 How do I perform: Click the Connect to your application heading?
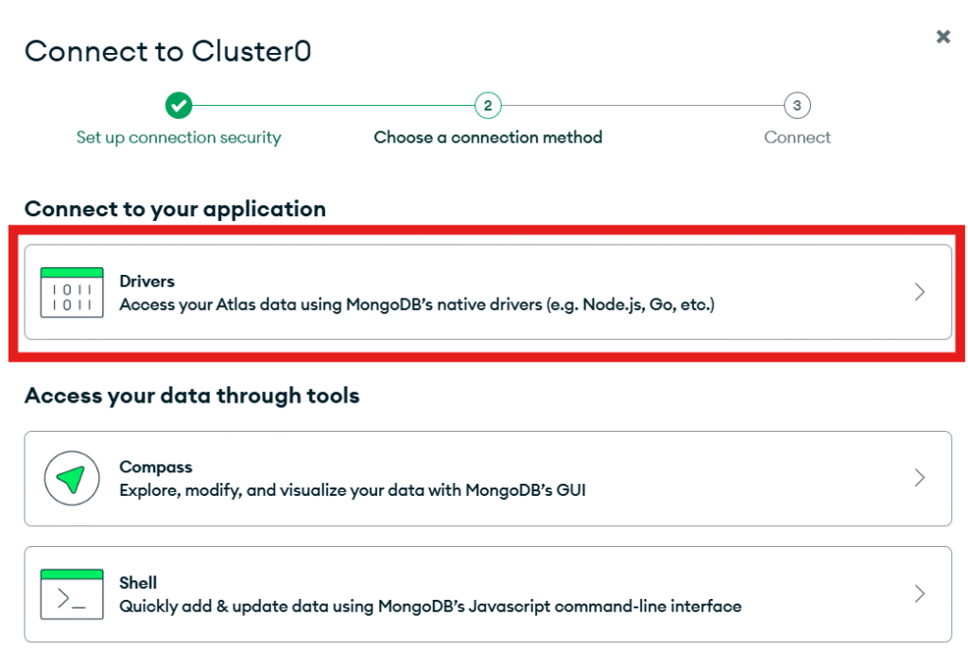point(175,209)
